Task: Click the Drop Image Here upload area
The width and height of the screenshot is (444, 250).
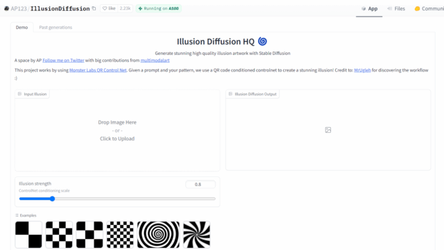Action: click(x=117, y=131)
